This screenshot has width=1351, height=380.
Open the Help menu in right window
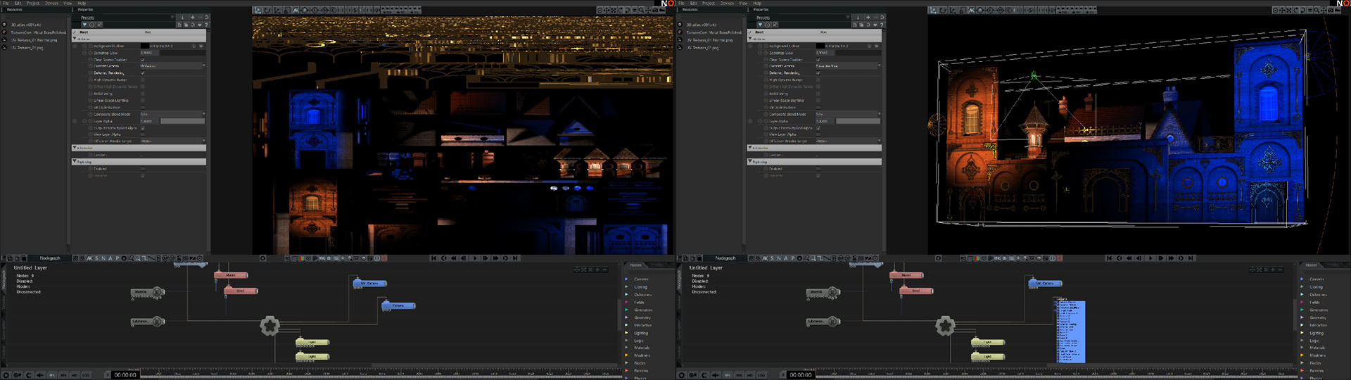tap(757, 3)
